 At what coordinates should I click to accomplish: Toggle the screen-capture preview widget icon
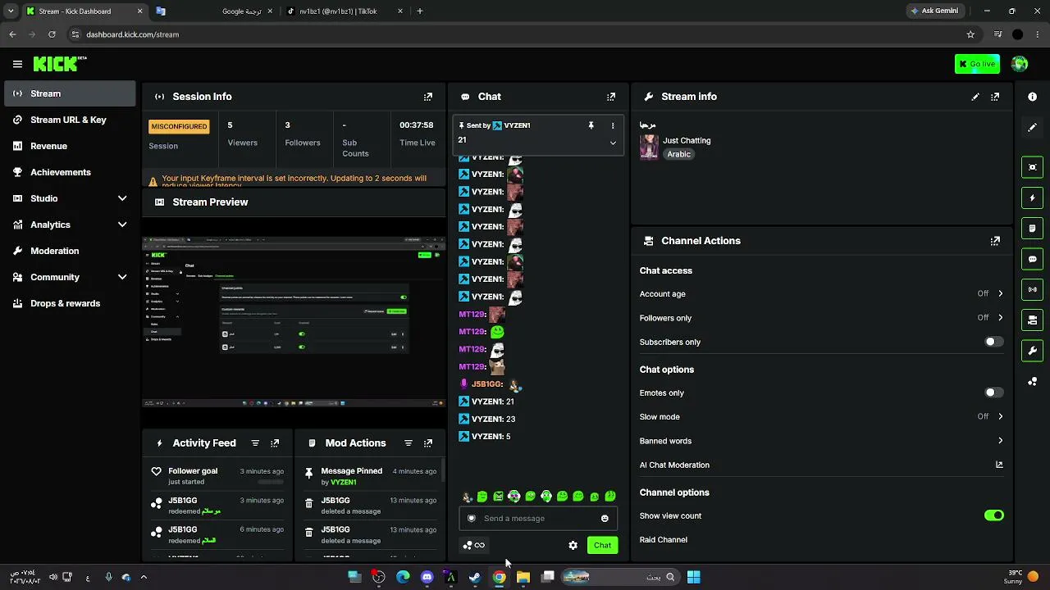tap(1033, 167)
